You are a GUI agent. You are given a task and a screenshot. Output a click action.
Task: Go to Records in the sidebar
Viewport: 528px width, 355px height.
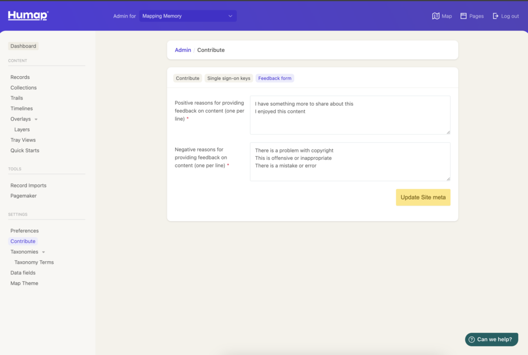coord(20,77)
